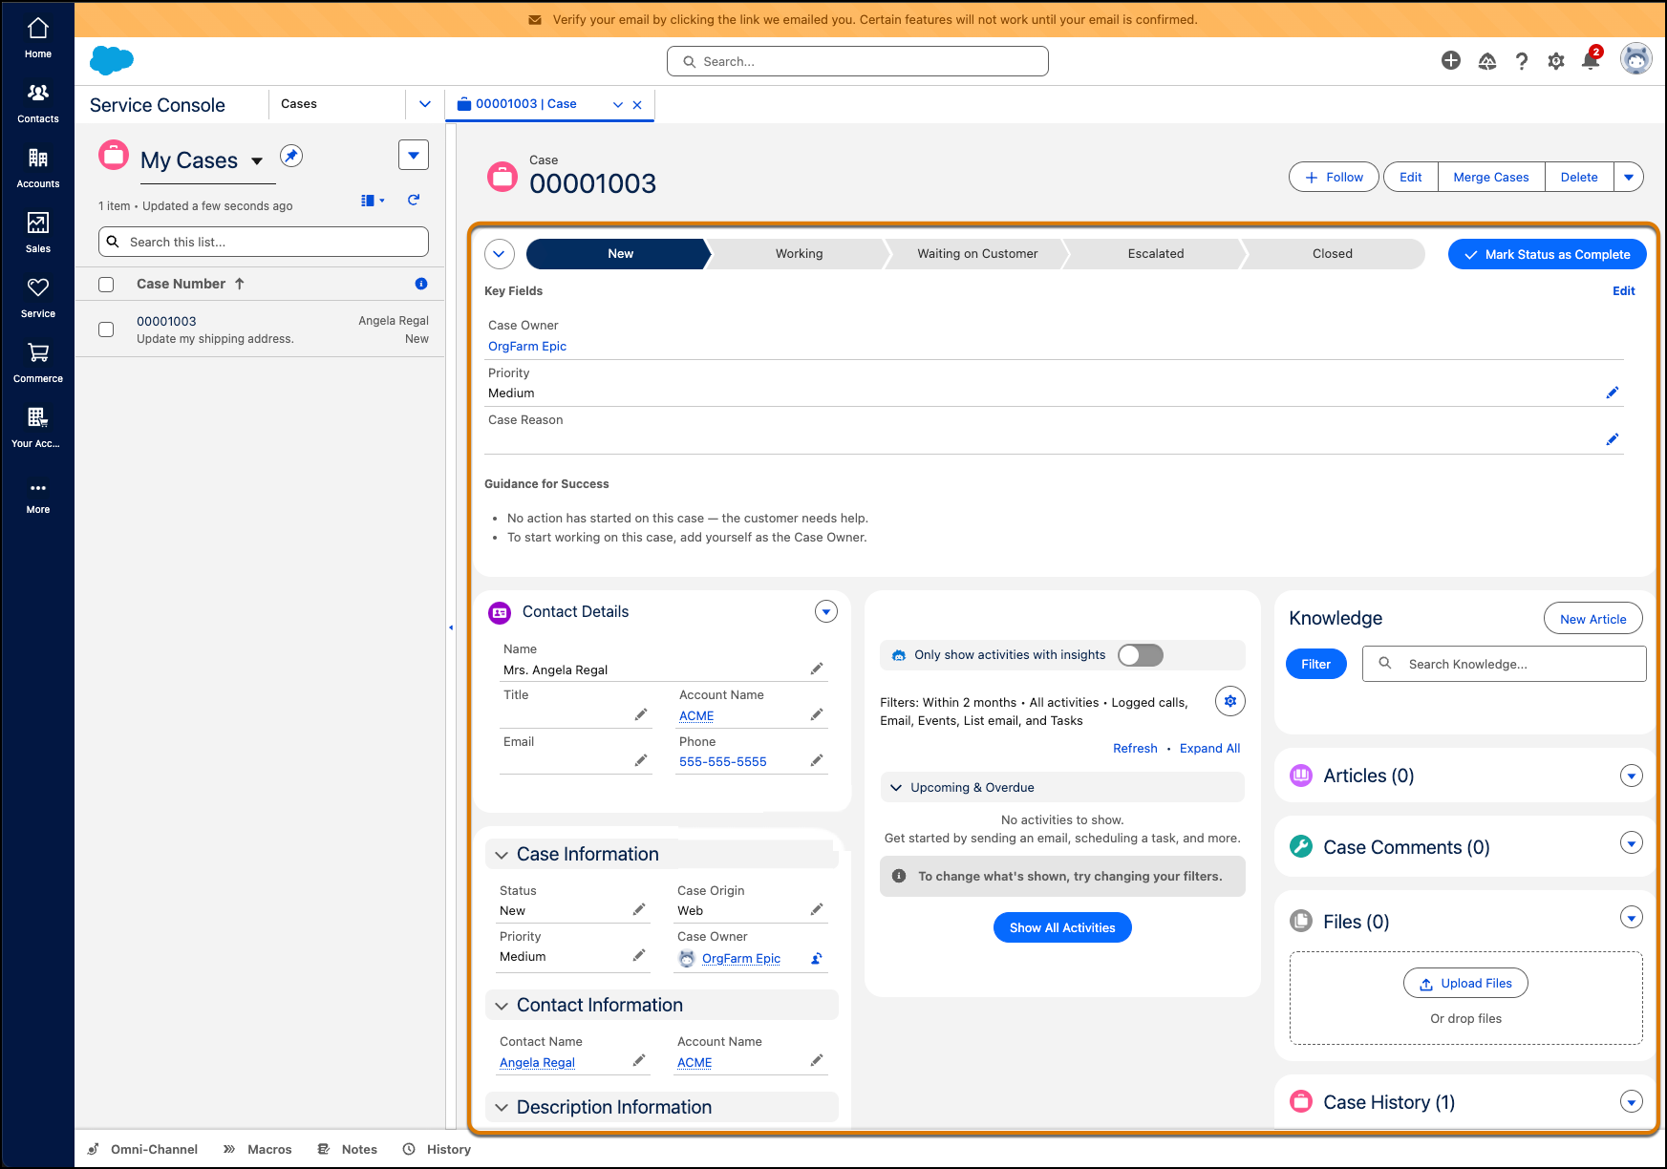Click Show All Activities button

click(x=1062, y=927)
